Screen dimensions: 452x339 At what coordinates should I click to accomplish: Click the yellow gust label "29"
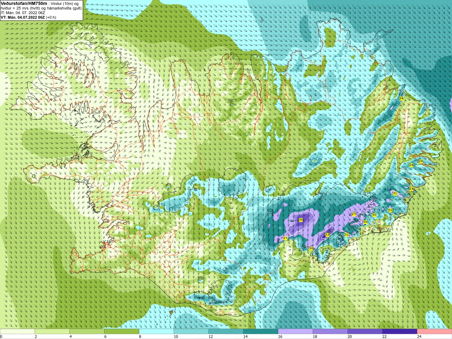[411, 189]
